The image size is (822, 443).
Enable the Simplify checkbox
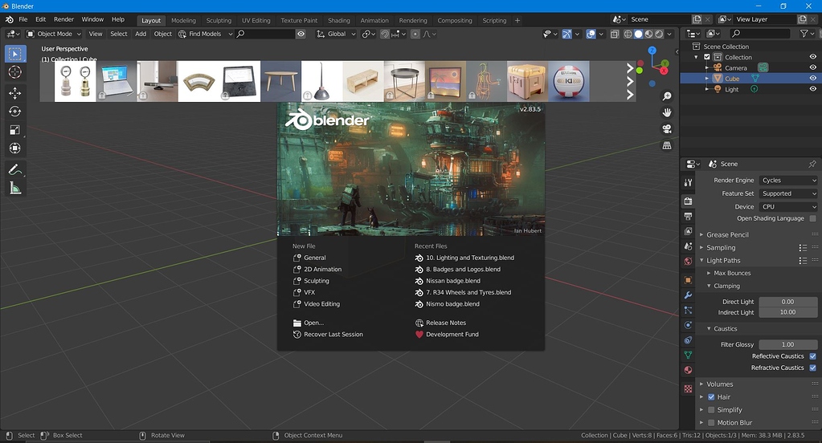click(x=711, y=410)
